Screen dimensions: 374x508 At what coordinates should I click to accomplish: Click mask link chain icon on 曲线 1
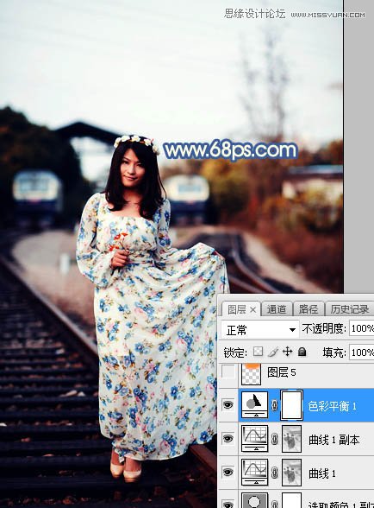[275, 473]
